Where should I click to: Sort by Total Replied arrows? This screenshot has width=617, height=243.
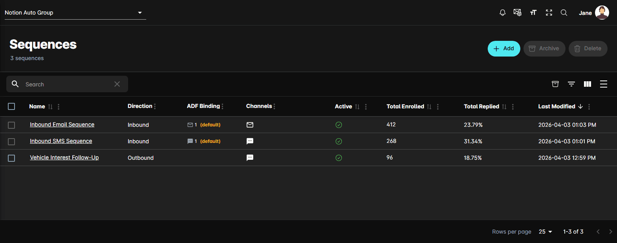click(x=504, y=107)
